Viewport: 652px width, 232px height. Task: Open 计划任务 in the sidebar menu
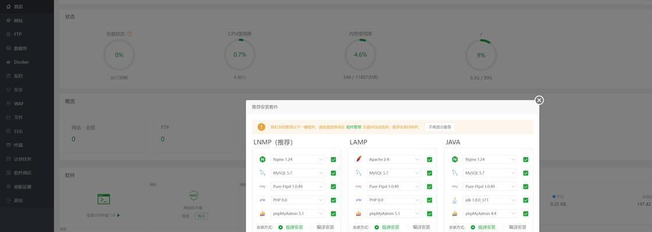(x=27, y=159)
